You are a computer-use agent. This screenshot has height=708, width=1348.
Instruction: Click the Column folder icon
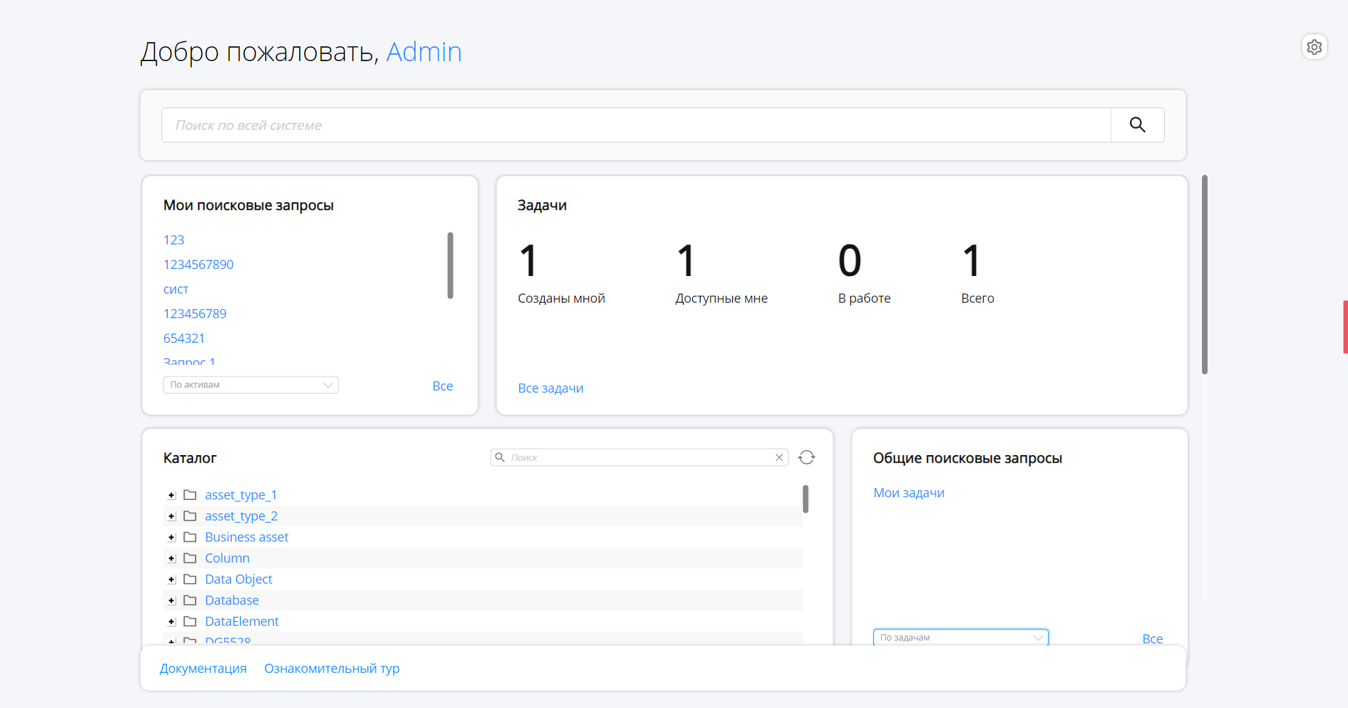click(x=190, y=558)
